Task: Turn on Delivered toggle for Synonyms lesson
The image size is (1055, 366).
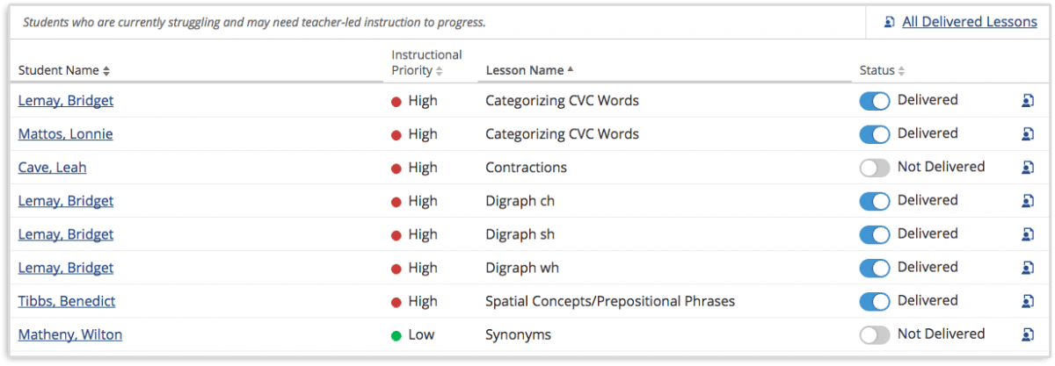Action: click(875, 334)
